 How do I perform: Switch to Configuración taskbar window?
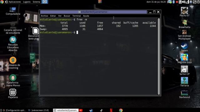14,110
